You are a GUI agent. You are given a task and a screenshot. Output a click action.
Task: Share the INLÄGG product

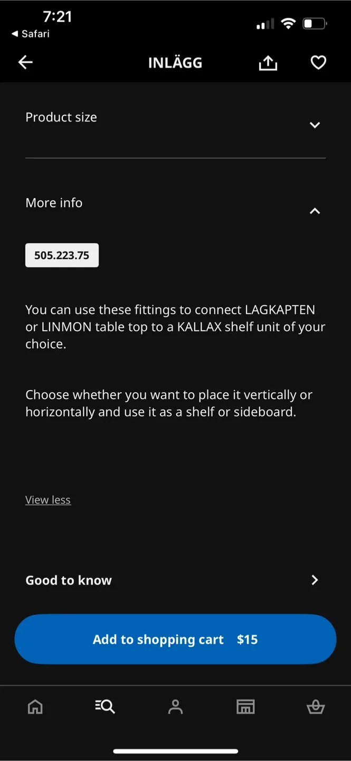point(268,62)
